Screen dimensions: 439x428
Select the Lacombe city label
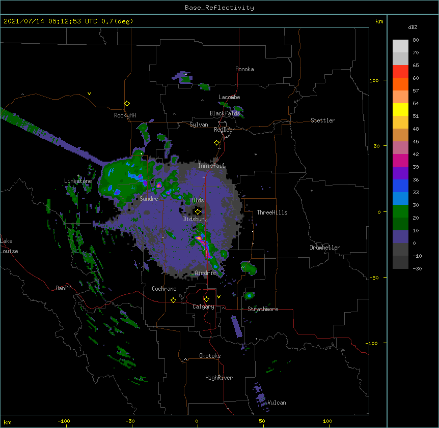click(229, 97)
